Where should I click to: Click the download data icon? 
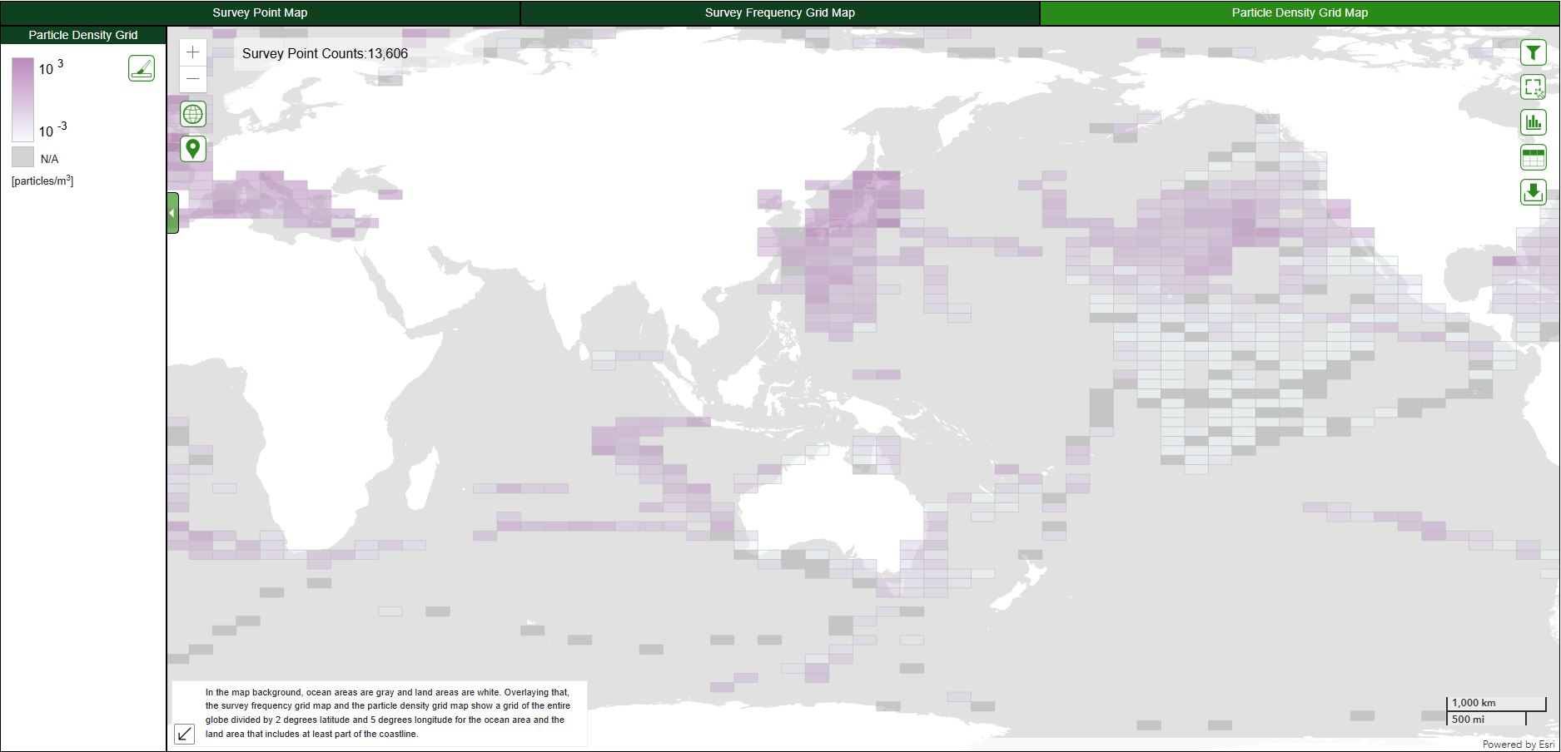pyautogui.click(x=1533, y=192)
